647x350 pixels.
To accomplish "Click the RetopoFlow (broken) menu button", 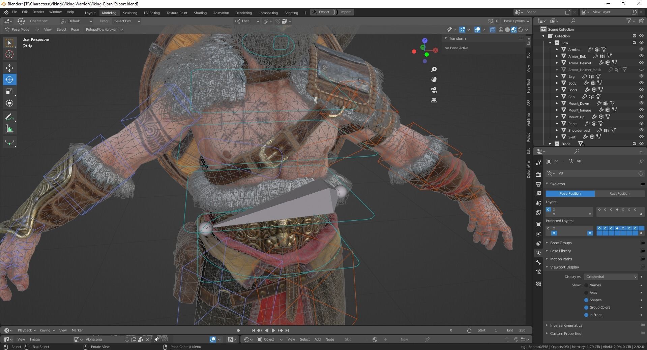I will click(104, 30).
